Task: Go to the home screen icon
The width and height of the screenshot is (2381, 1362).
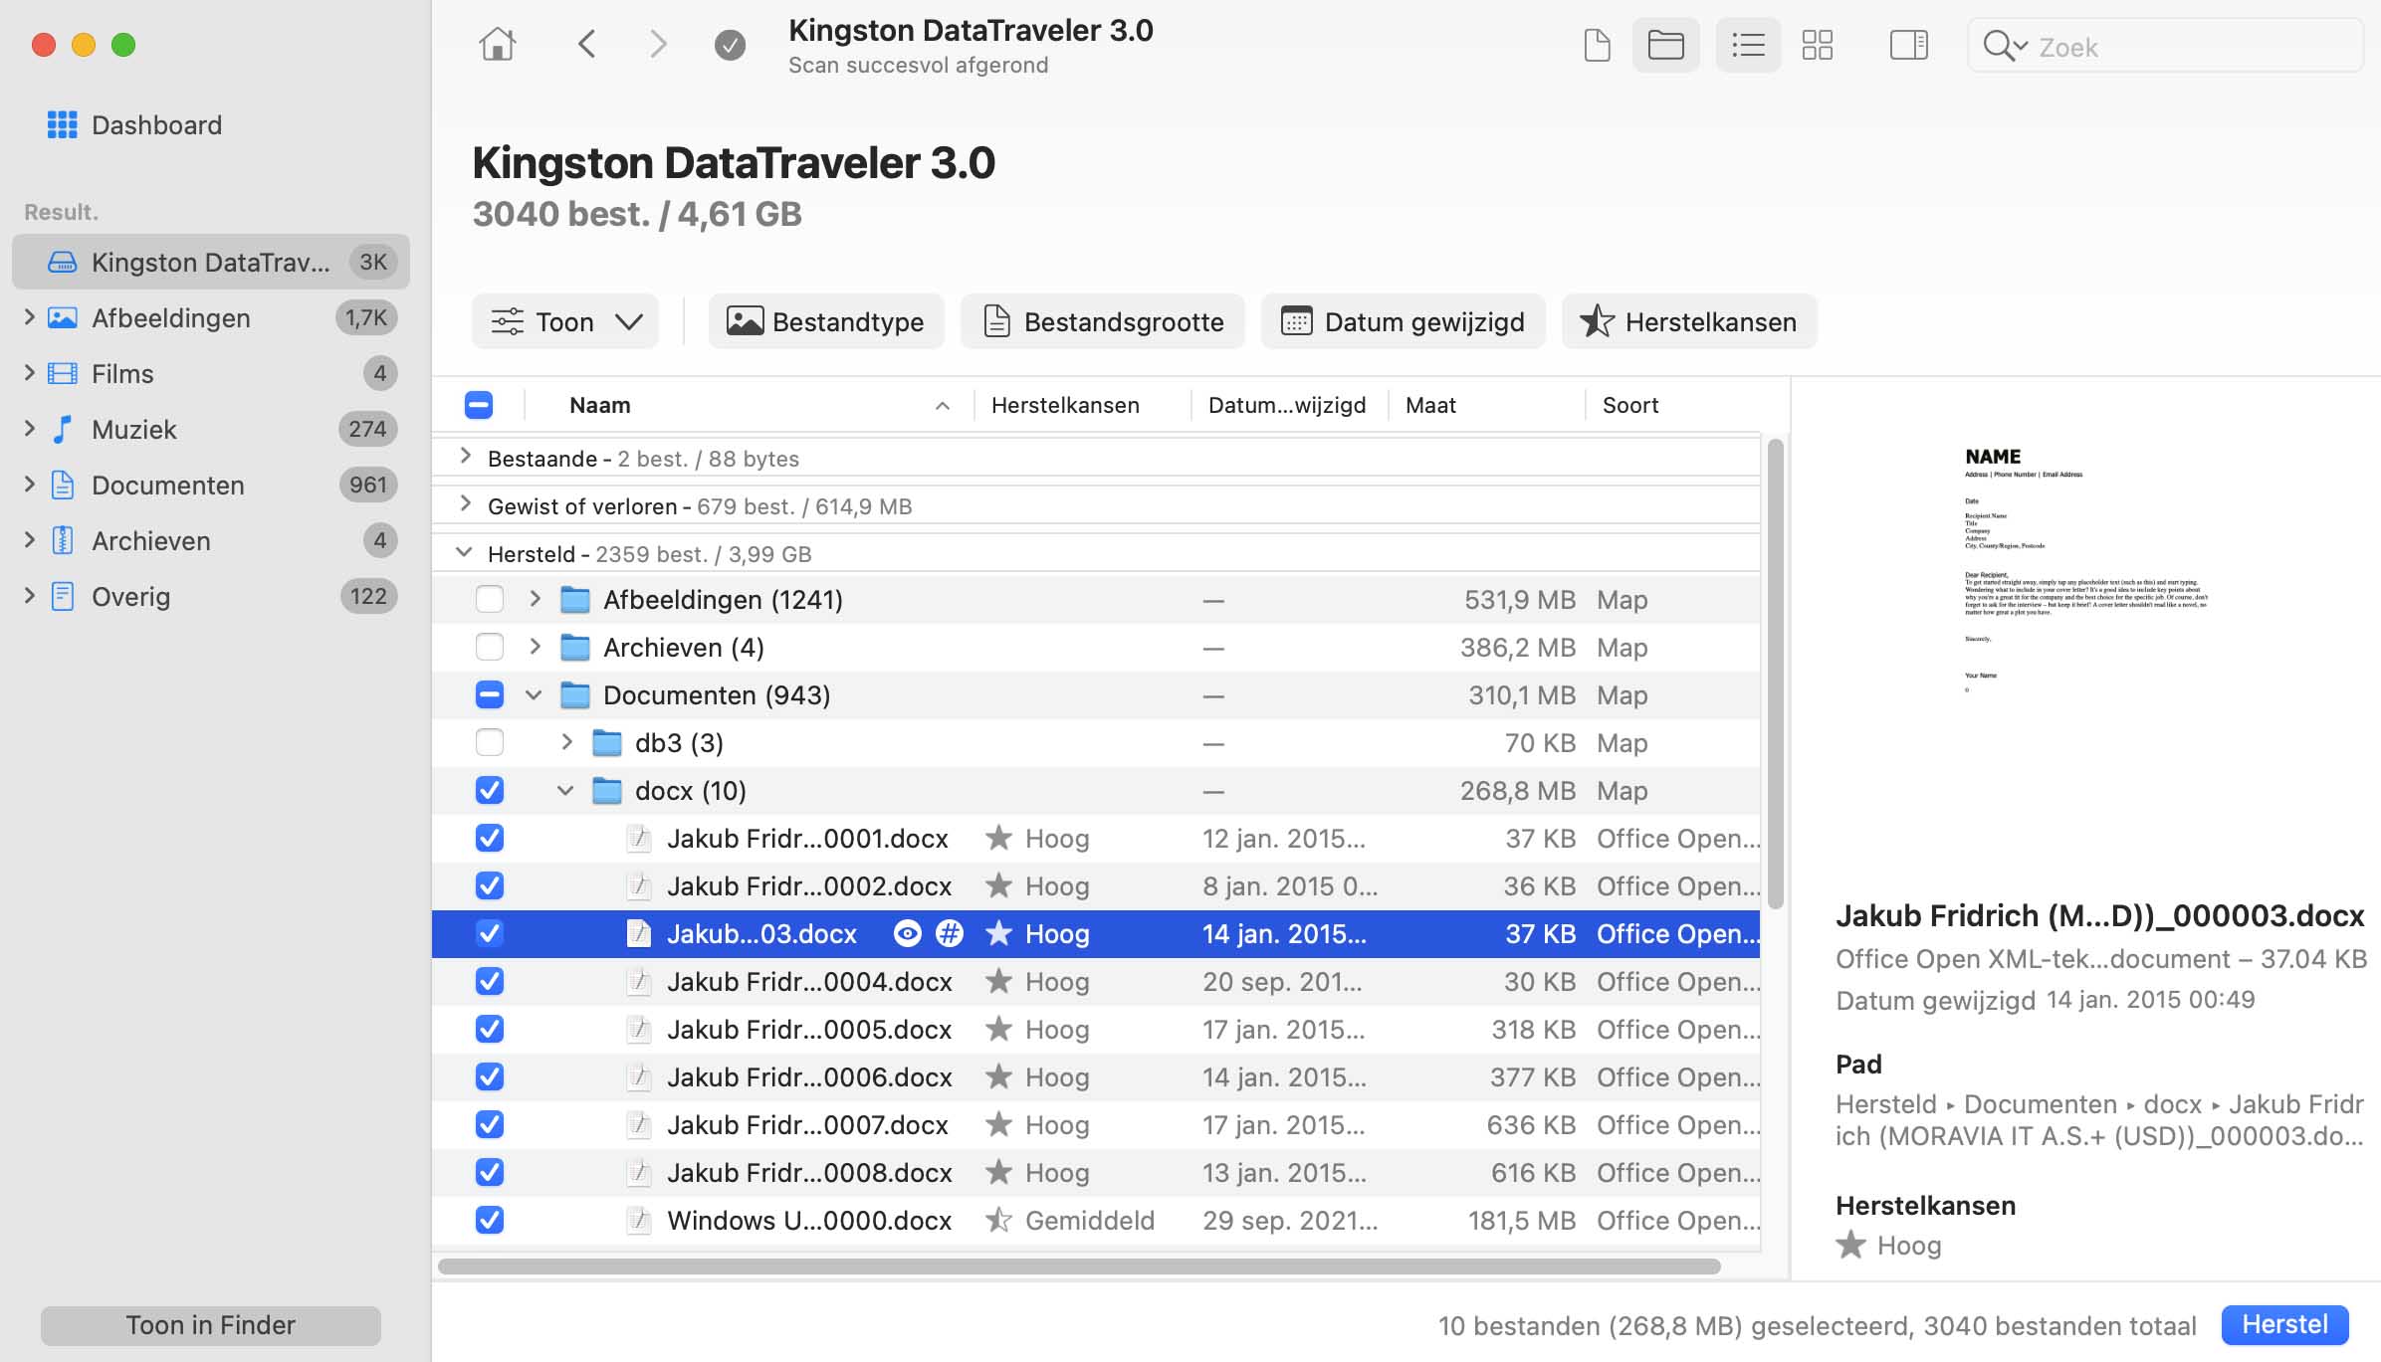Action: pyautogui.click(x=498, y=45)
